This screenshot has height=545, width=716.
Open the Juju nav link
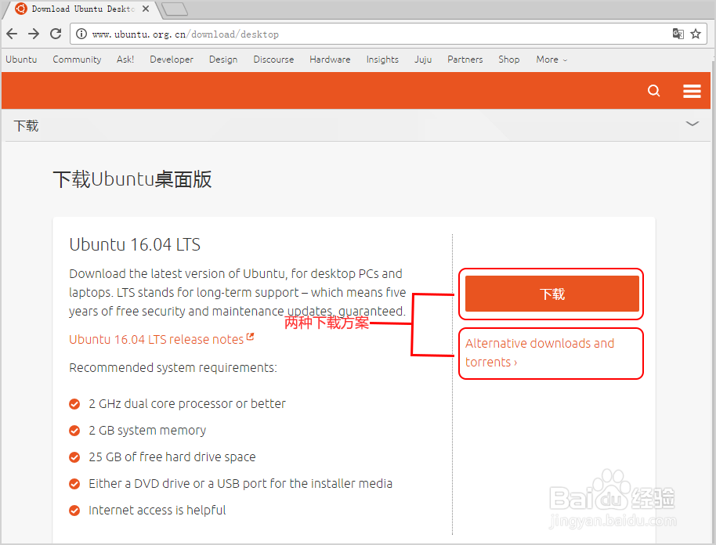point(423,60)
